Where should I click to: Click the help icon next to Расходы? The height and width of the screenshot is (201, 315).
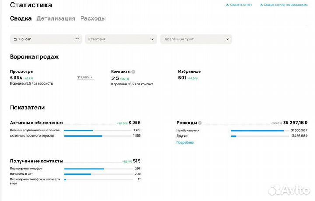click(200, 123)
